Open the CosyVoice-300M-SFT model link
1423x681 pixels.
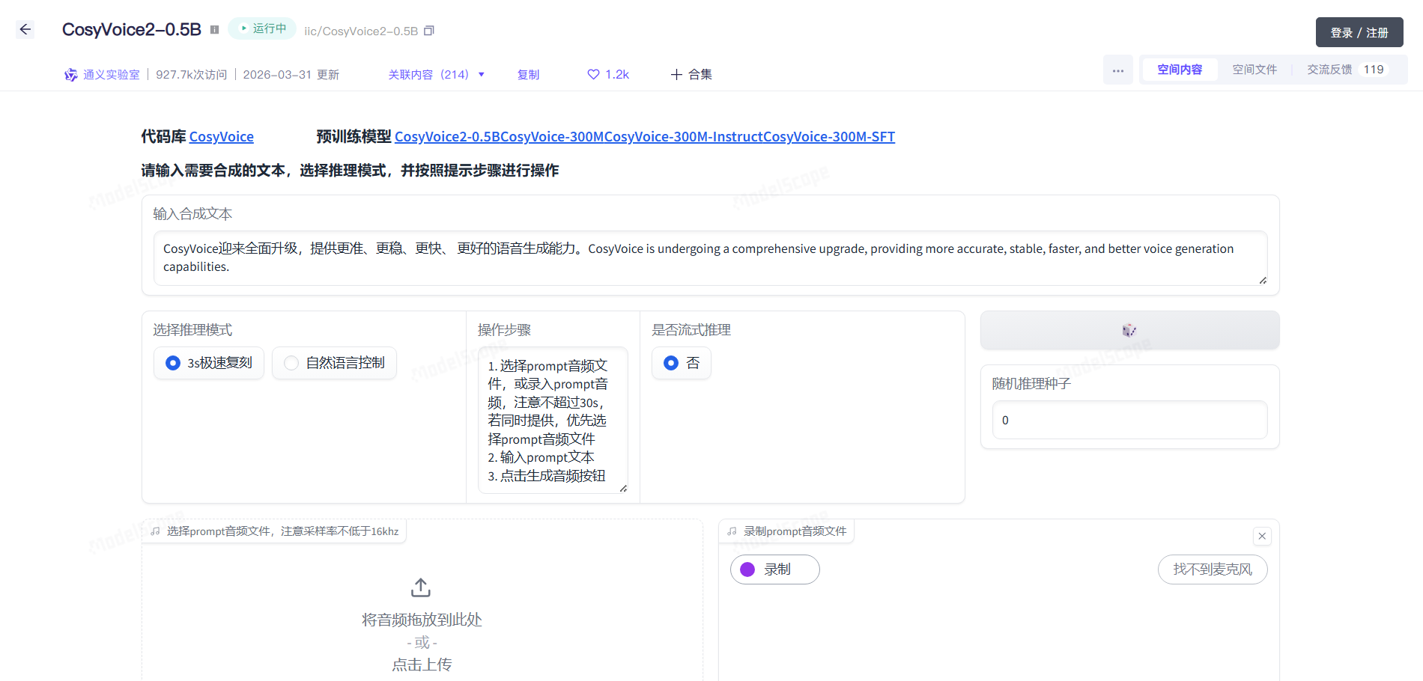click(x=828, y=137)
